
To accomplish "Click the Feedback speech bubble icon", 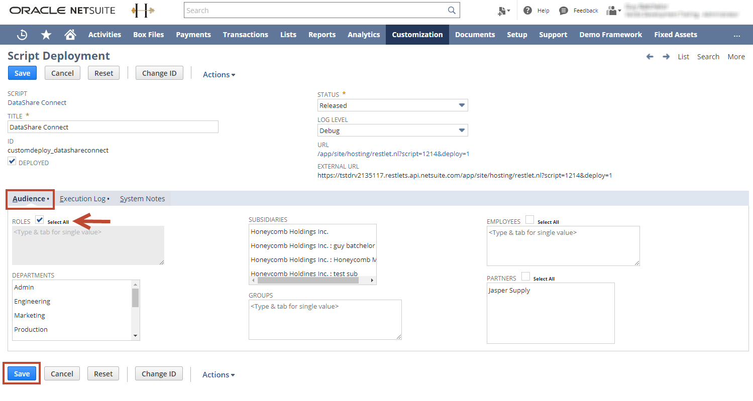I will pyautogui.click(x=564, y=11).
